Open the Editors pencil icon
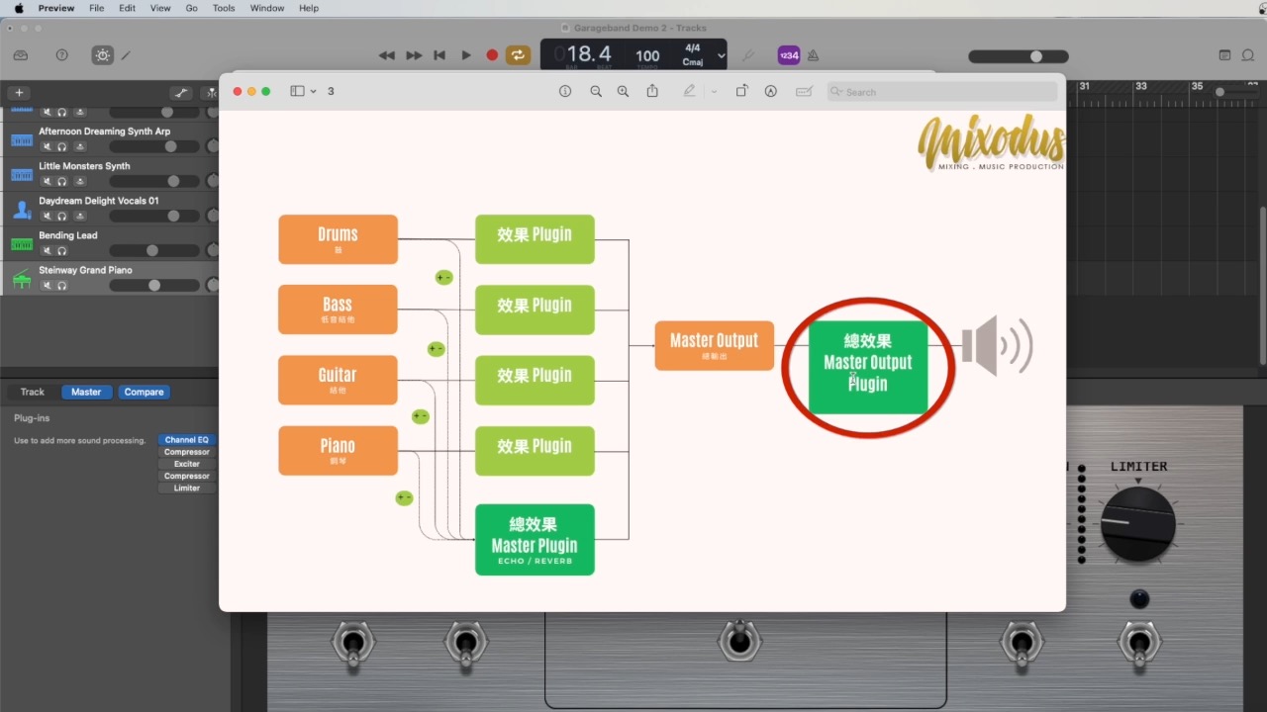Screen dimensions: 1267x712 tap(127, 55)
